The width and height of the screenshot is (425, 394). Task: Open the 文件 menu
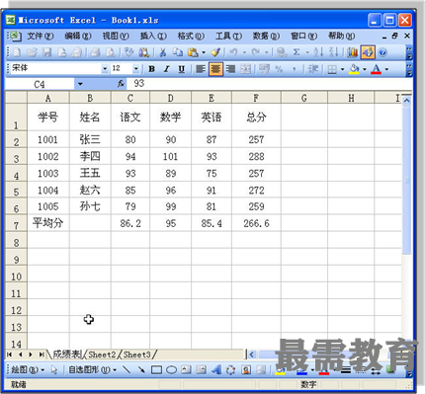(41, 36)
